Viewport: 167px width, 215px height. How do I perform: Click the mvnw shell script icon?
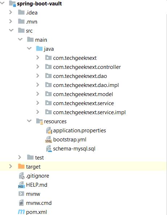point(21,194)
